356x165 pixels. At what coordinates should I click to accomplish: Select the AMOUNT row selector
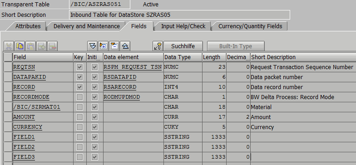(8, 117)
